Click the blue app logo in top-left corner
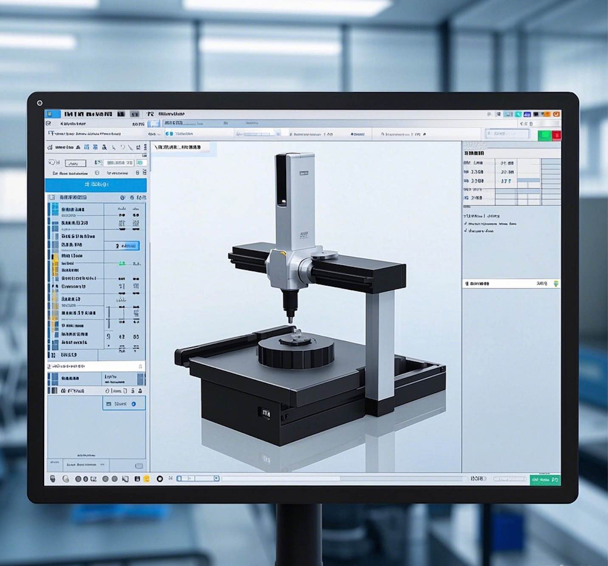Screen dimensions: 608x566 [x=53, y=114]
